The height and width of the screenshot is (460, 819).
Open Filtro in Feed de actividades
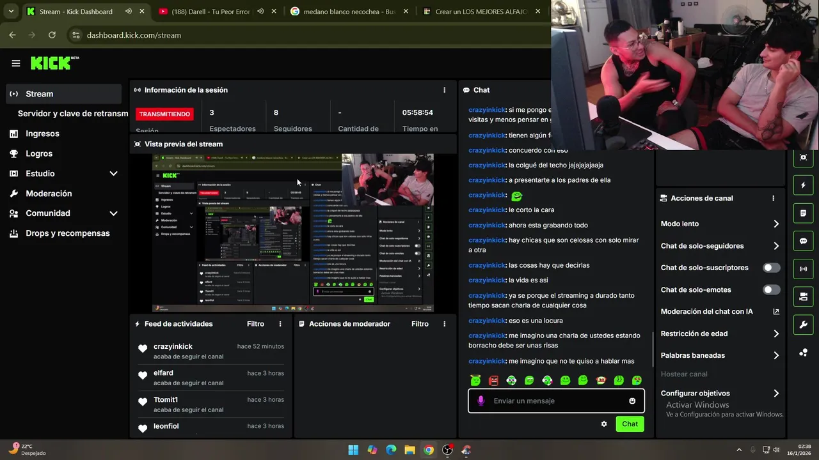(x=255, y=324)
